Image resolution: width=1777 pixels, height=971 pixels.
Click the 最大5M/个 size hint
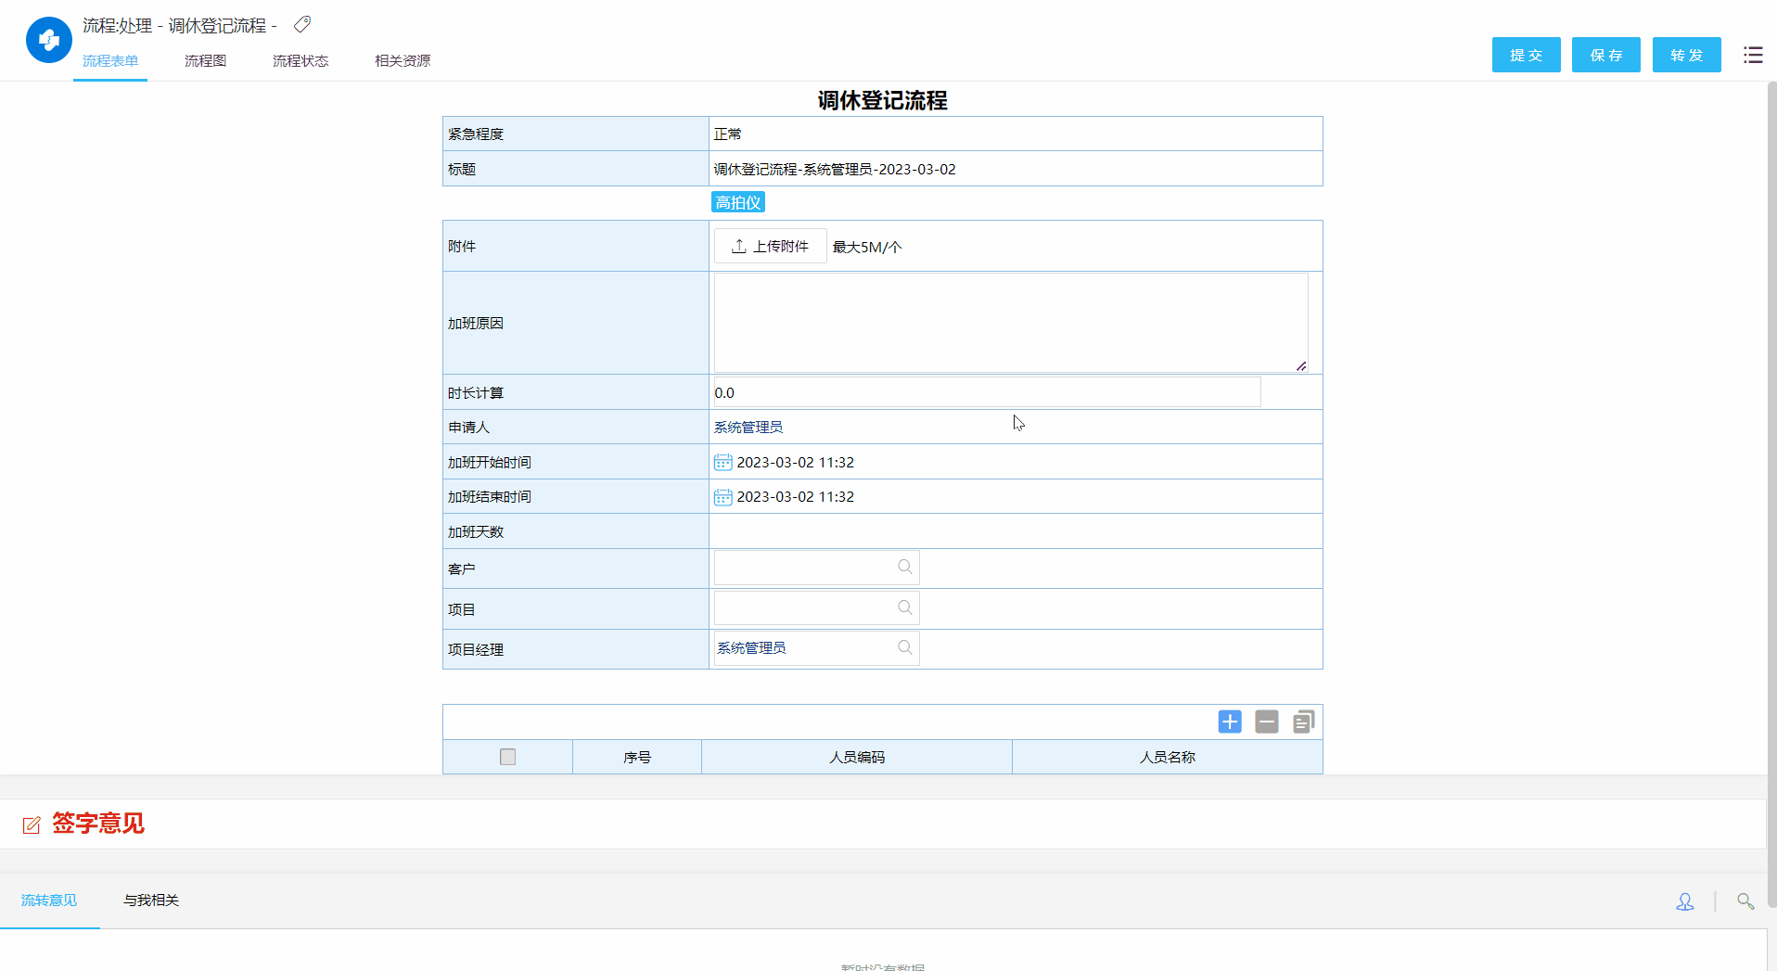(867, 247)
